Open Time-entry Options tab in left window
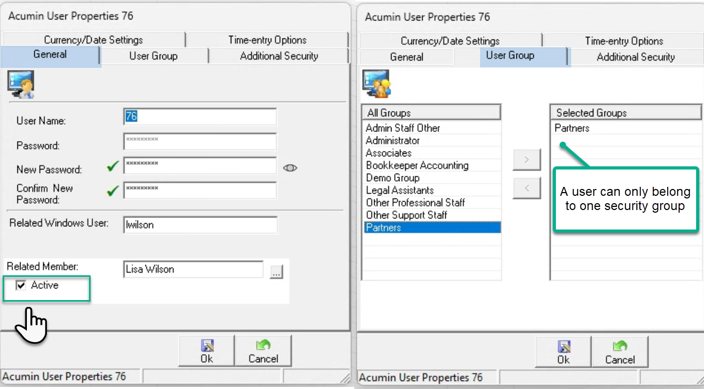 pos(267,40)
